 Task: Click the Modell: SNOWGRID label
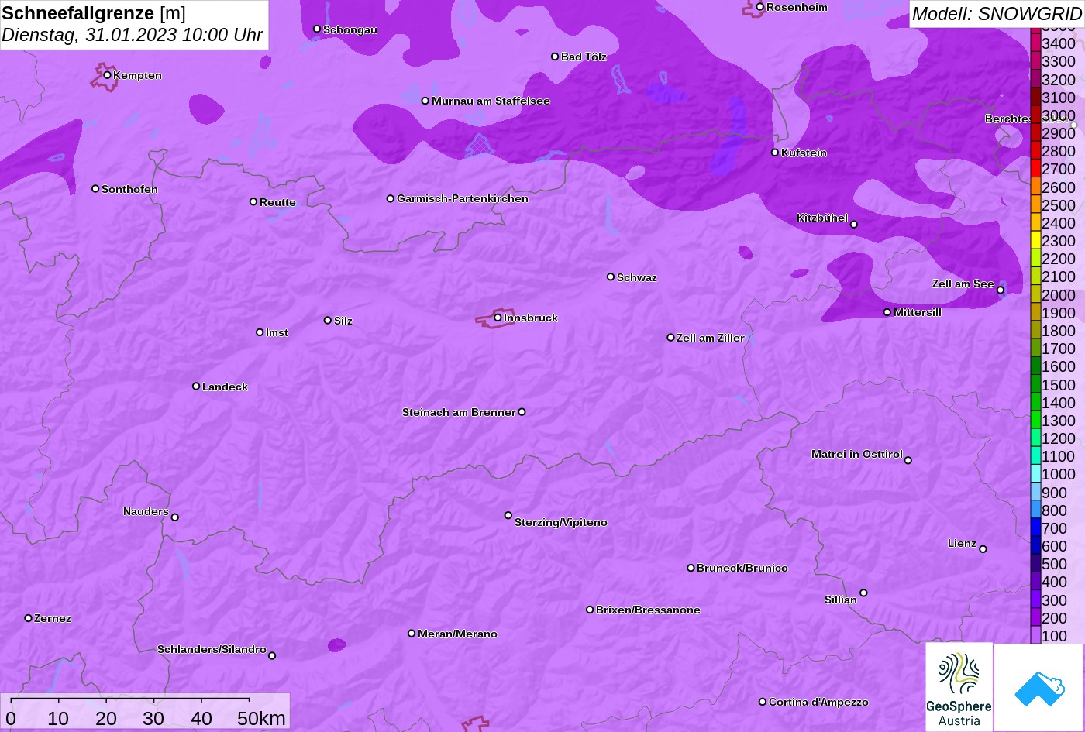(x=997, y=14)
